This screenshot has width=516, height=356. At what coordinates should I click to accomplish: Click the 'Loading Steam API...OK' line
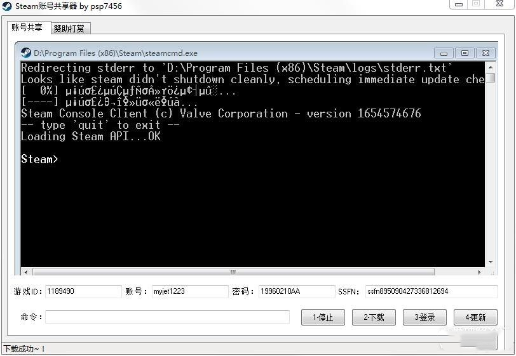[91, 136]
